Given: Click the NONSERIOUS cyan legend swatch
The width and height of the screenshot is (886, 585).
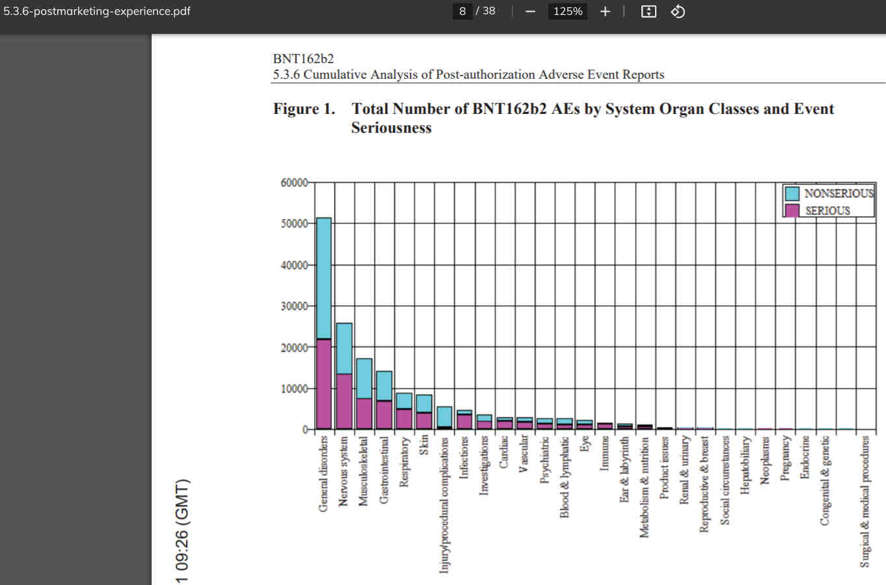Looking at the screenshot, I should pos(792,193).
